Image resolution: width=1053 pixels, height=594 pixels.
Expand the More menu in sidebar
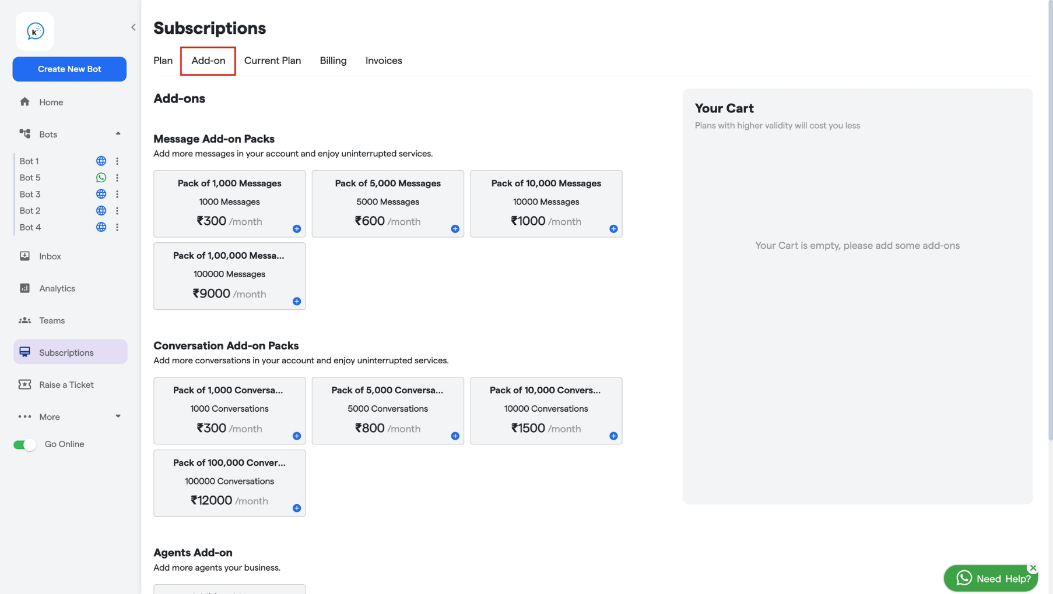pos(118,416)
